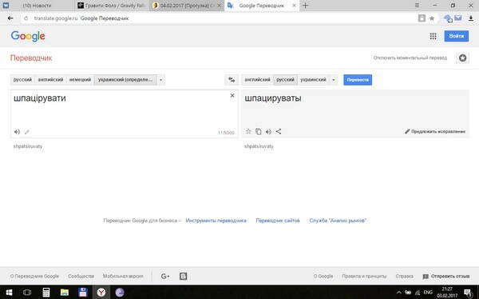Reload the page

coord(26,18)
